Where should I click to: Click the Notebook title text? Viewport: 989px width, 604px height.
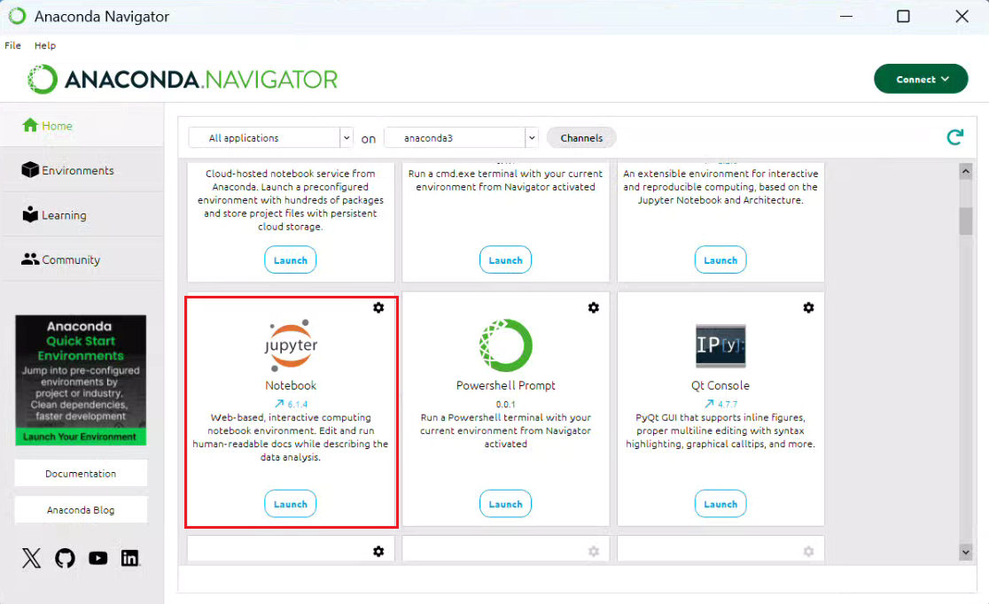[291, 385]
